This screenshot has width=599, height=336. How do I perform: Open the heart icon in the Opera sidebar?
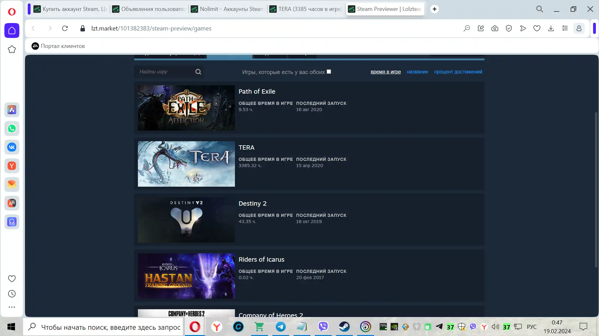(x=12, y=279)
